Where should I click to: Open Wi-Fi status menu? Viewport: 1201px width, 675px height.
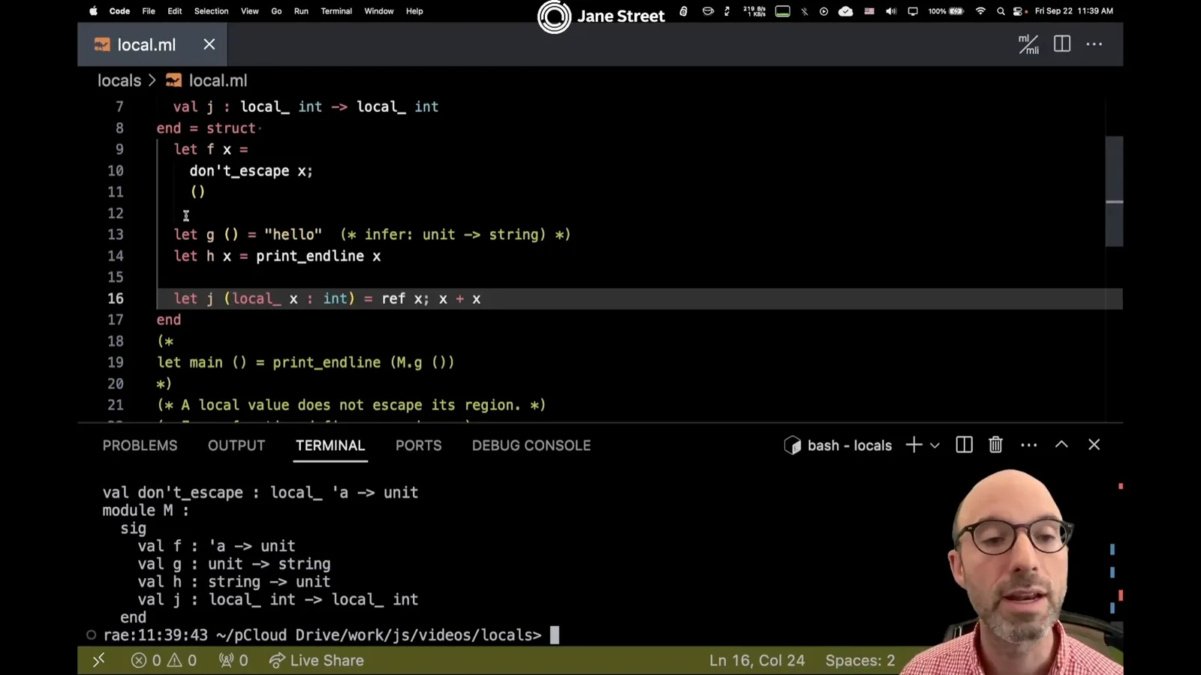click(x=980, y=11)
